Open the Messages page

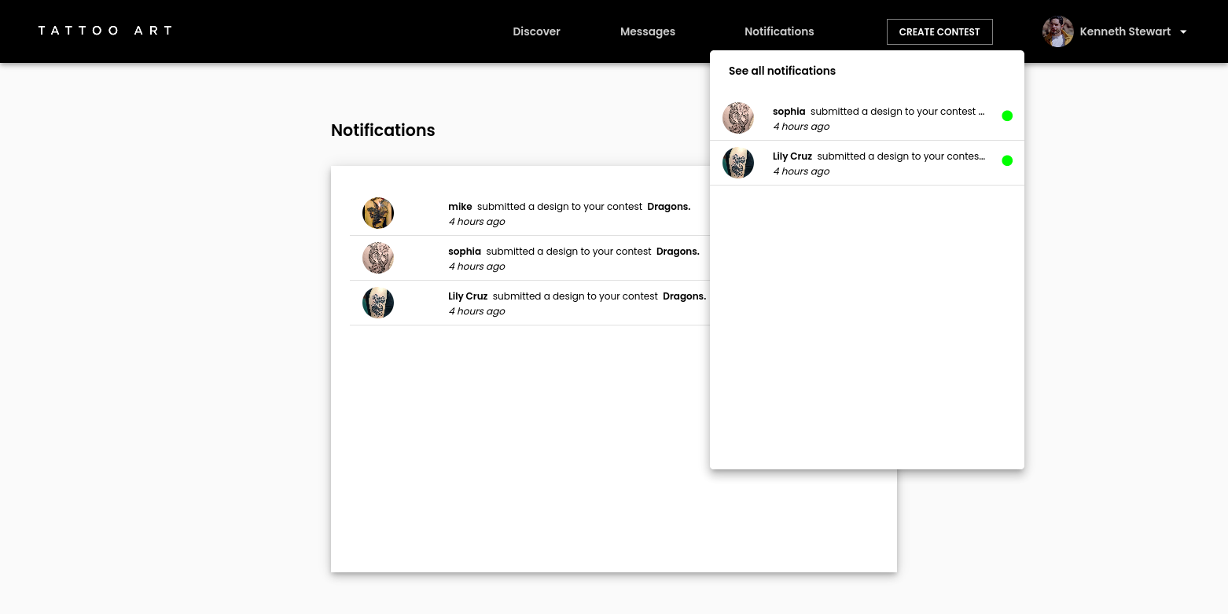(648, 31)
